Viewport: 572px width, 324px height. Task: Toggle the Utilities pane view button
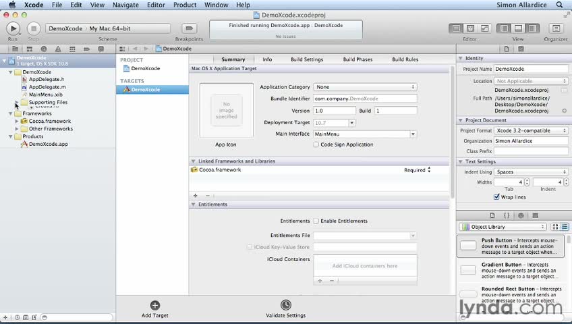tap(532, 28)
